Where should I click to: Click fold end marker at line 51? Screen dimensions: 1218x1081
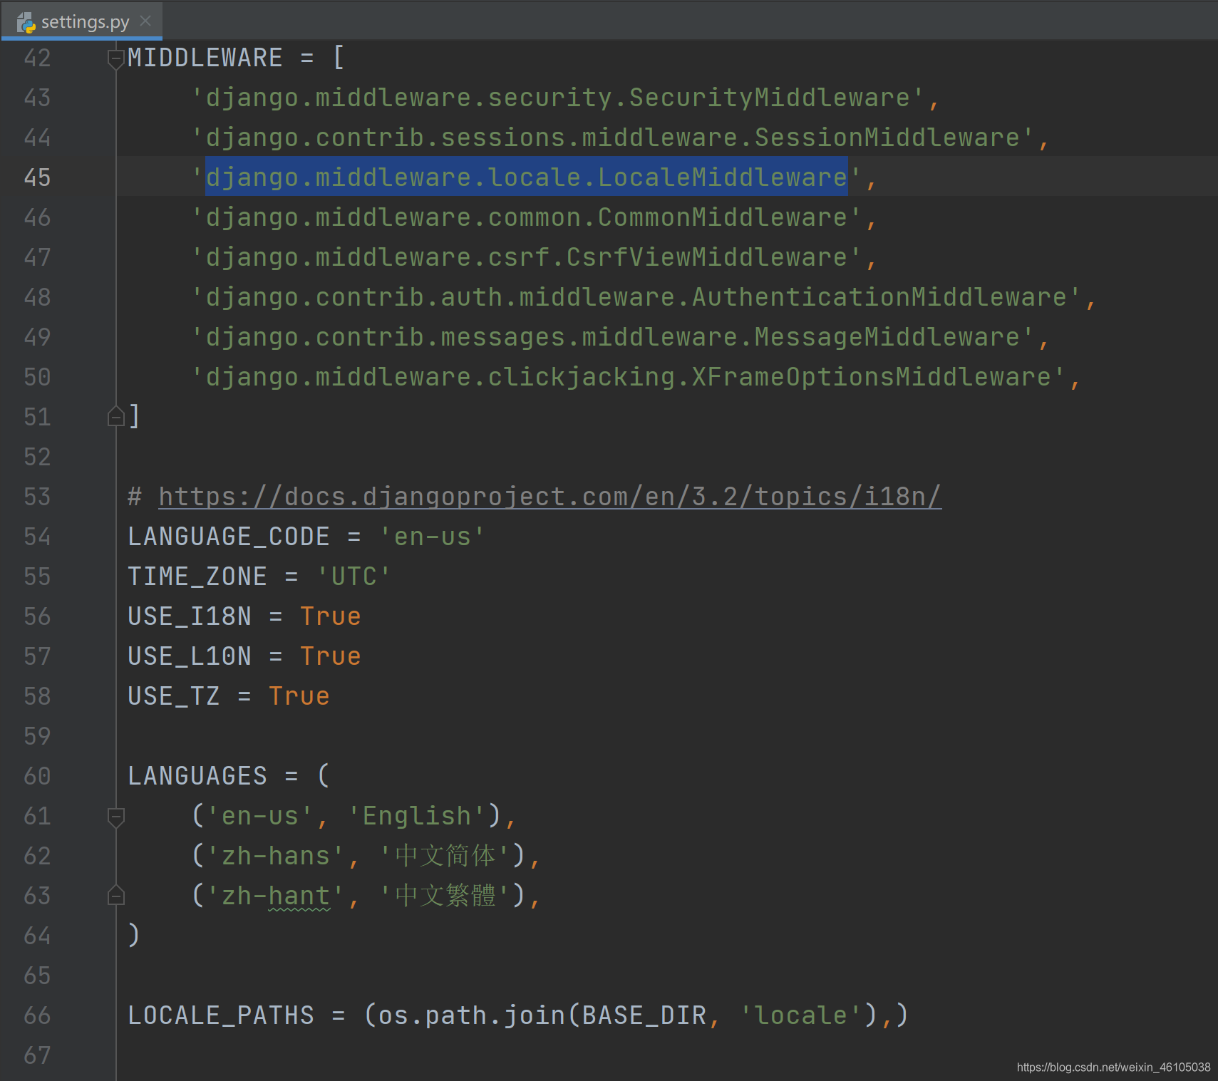[x=115, y=416]
